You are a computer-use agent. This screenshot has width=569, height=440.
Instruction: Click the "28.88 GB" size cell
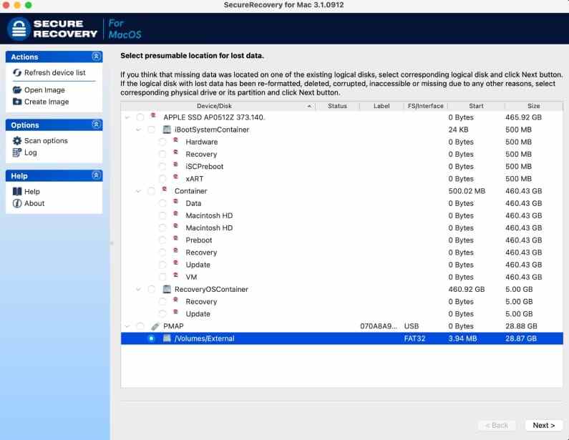[x=521, y=326]
